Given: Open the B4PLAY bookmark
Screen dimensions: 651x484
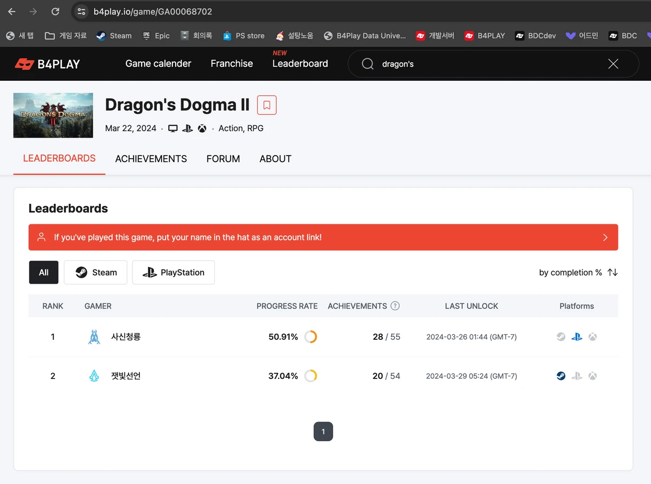Looking at the screenshot, I should tap(484, 36).
